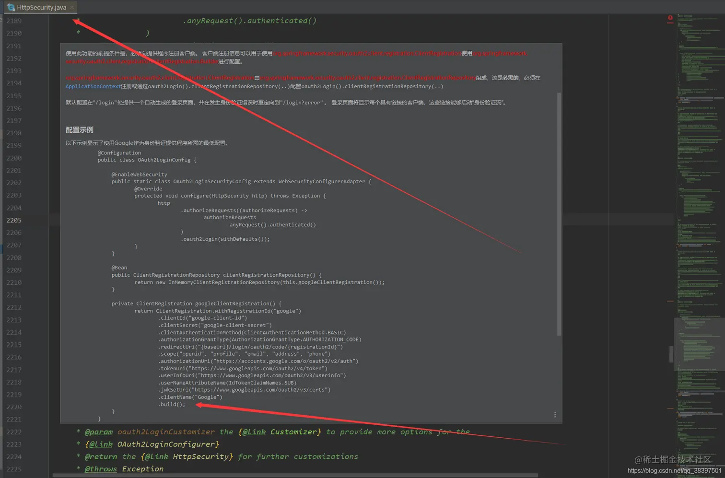Click the .authorizationGrantType line

click(259, 339)
